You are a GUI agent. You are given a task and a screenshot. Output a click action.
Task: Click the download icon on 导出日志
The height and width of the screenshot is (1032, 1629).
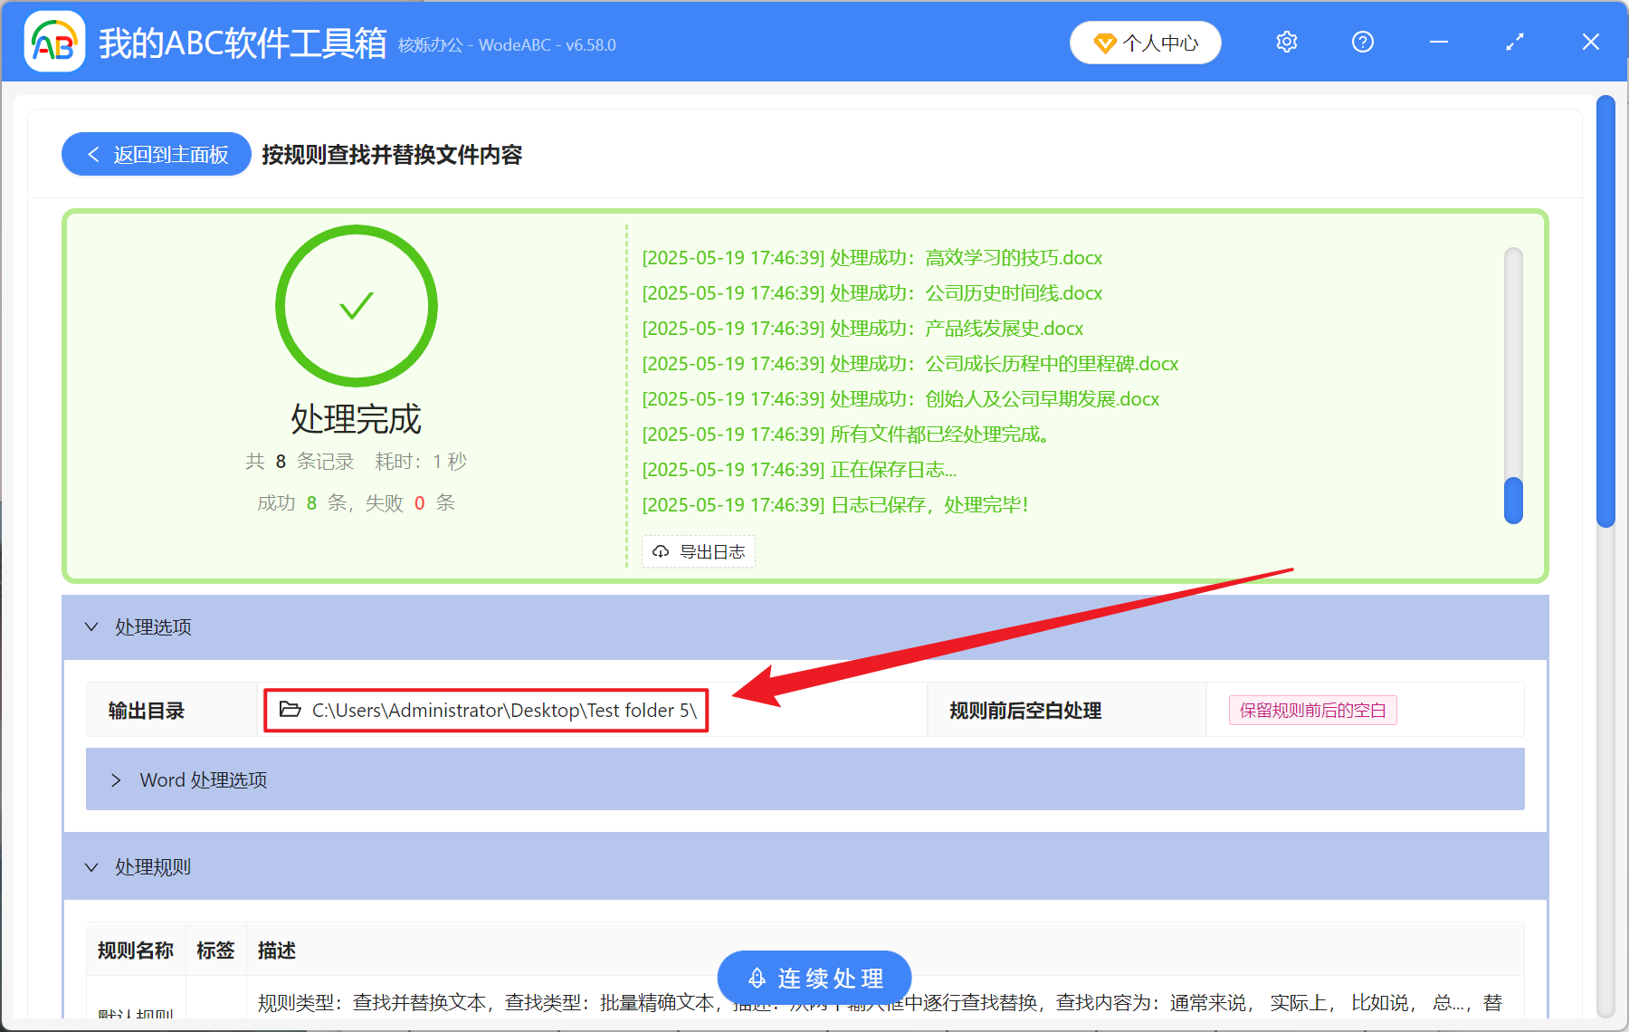coord(660,551)
